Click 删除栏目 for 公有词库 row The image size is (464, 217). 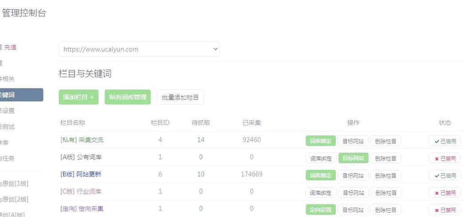[x=385, y=158]
